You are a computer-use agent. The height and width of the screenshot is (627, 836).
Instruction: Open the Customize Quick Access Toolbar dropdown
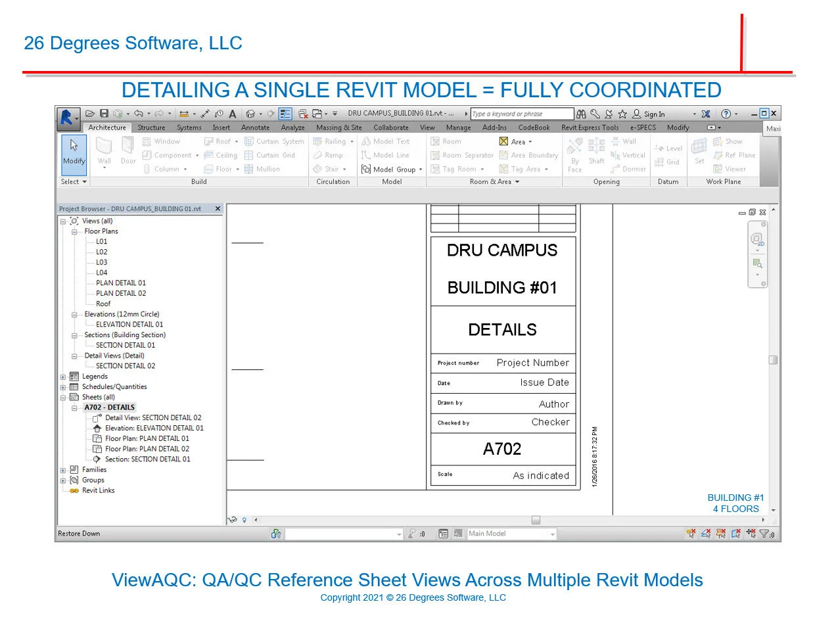[335, 114]
